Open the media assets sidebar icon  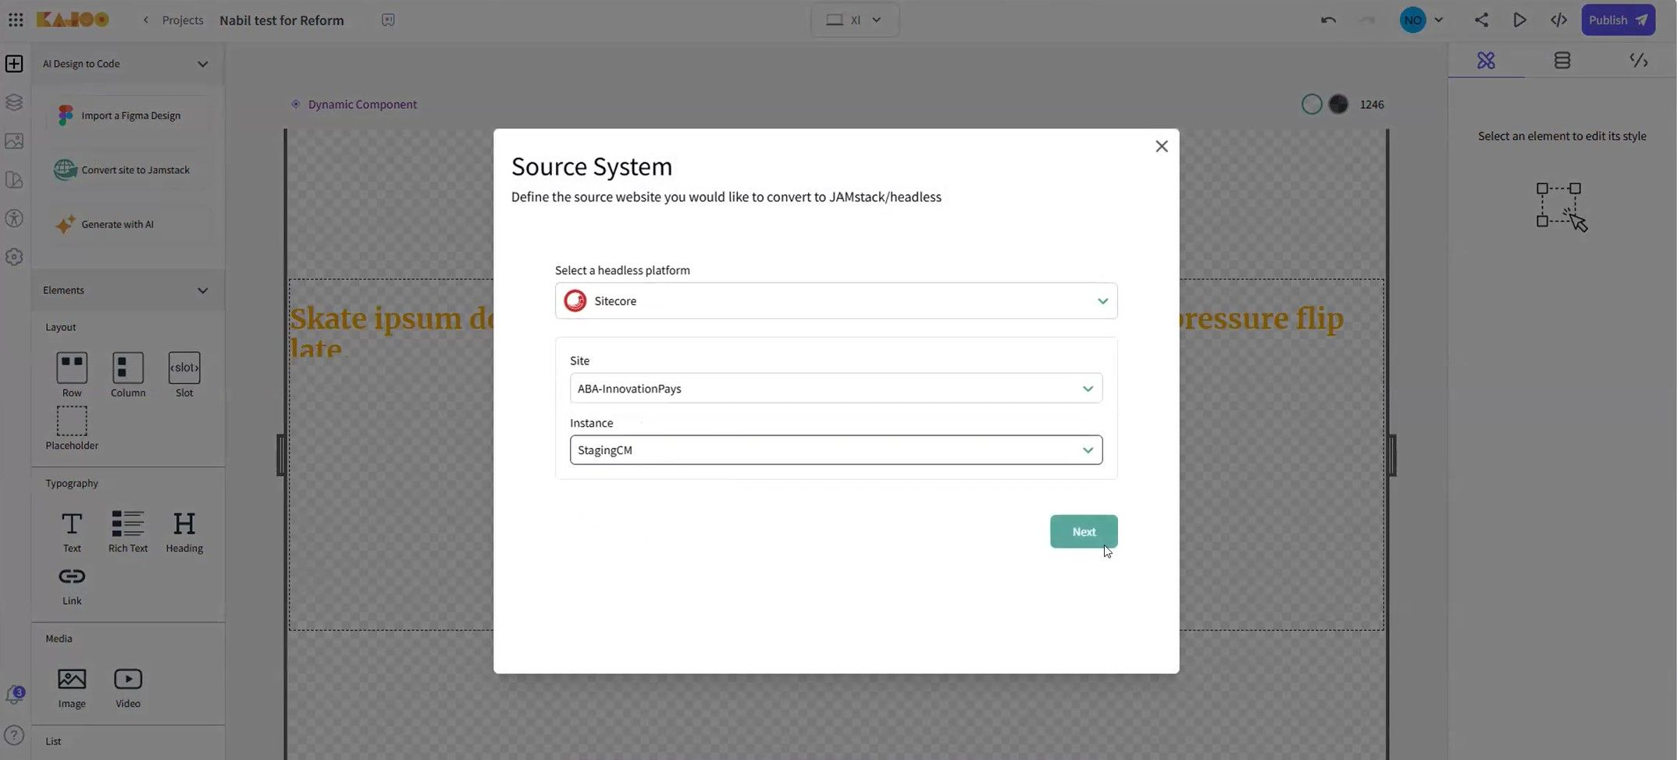coord(14,140)
